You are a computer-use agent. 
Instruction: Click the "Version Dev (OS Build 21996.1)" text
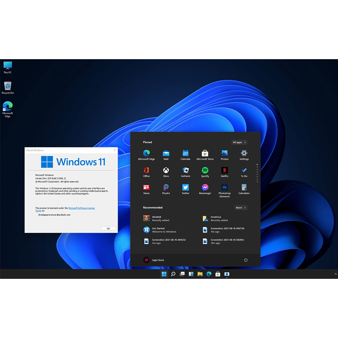click(x=50, y=178)
